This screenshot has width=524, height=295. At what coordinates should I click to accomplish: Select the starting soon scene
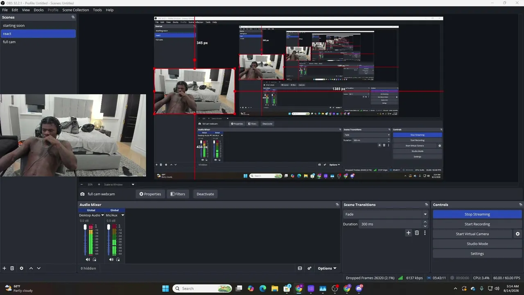(x=38, y=25)
